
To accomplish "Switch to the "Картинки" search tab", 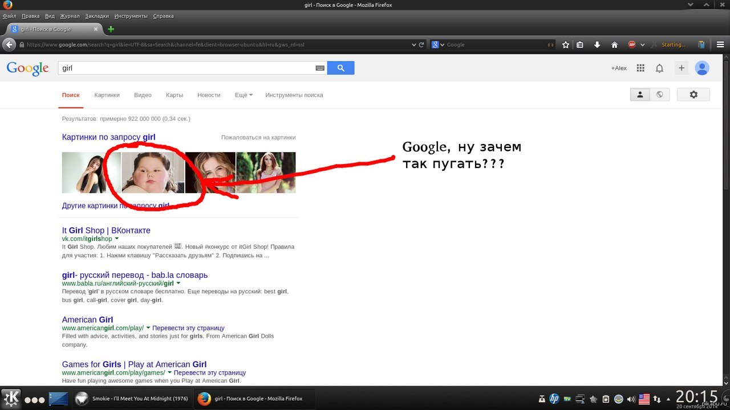I will 107,95.
